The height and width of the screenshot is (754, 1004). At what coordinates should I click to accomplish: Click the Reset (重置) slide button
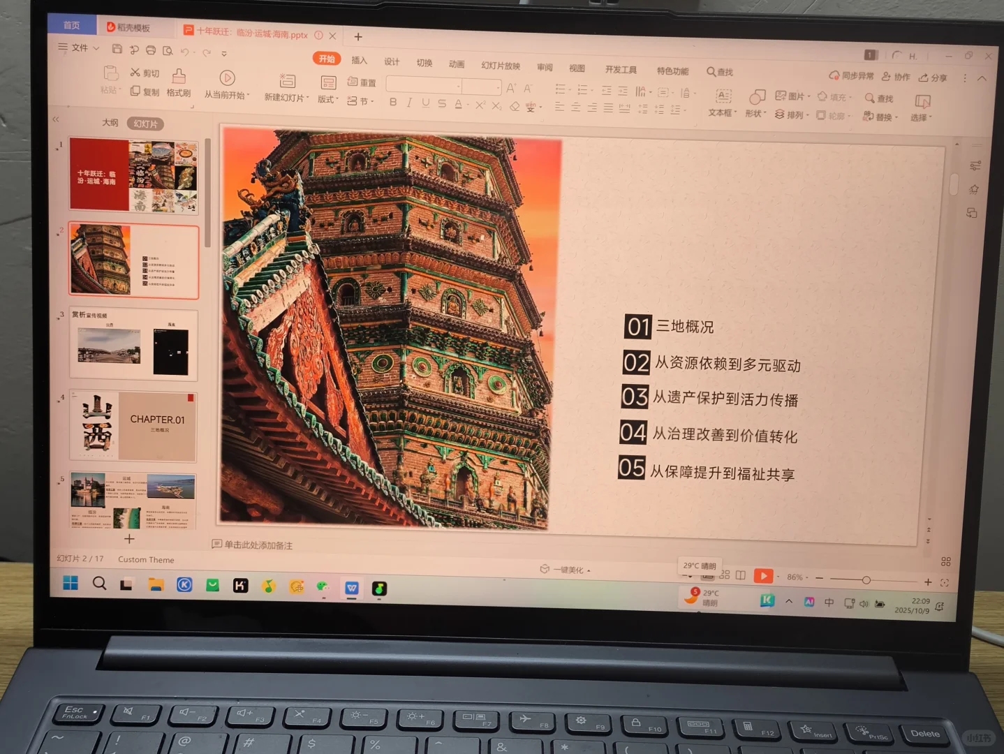[x=362, y=82]
